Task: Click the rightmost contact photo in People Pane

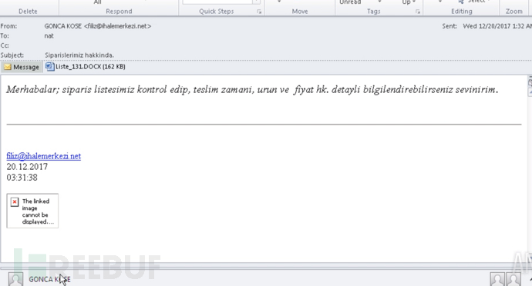Action: [513, 279]
